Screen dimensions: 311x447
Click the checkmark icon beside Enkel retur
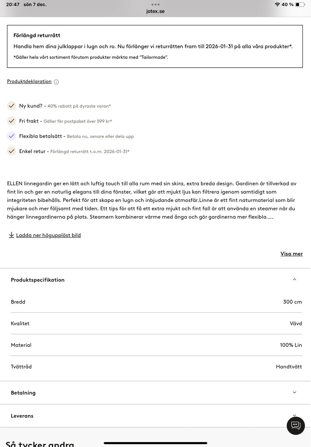(x=11, y=151)
